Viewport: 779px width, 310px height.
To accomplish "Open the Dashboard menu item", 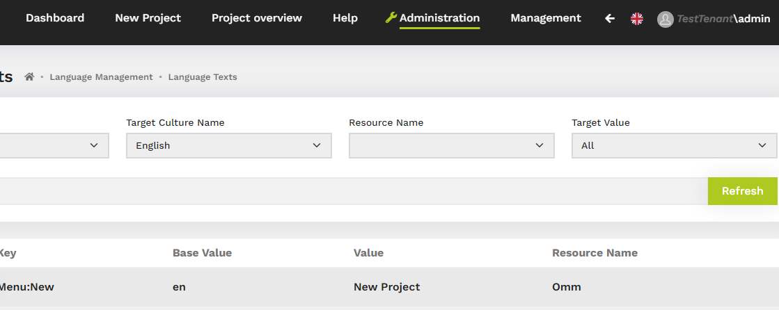I will coord(55,18).
